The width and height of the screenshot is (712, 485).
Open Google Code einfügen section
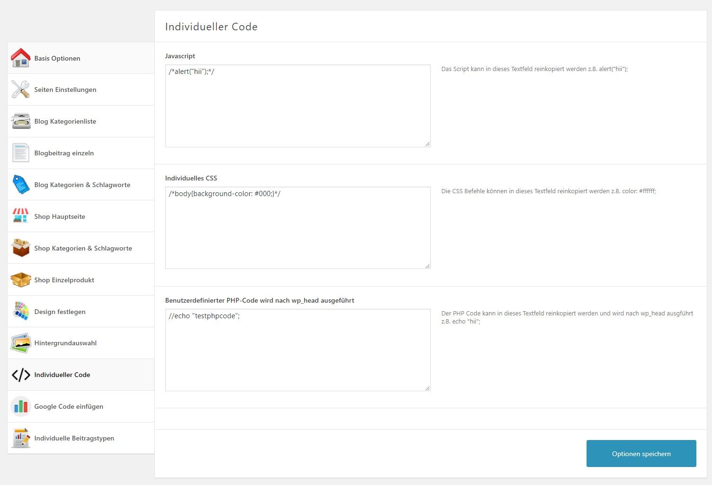81,406
